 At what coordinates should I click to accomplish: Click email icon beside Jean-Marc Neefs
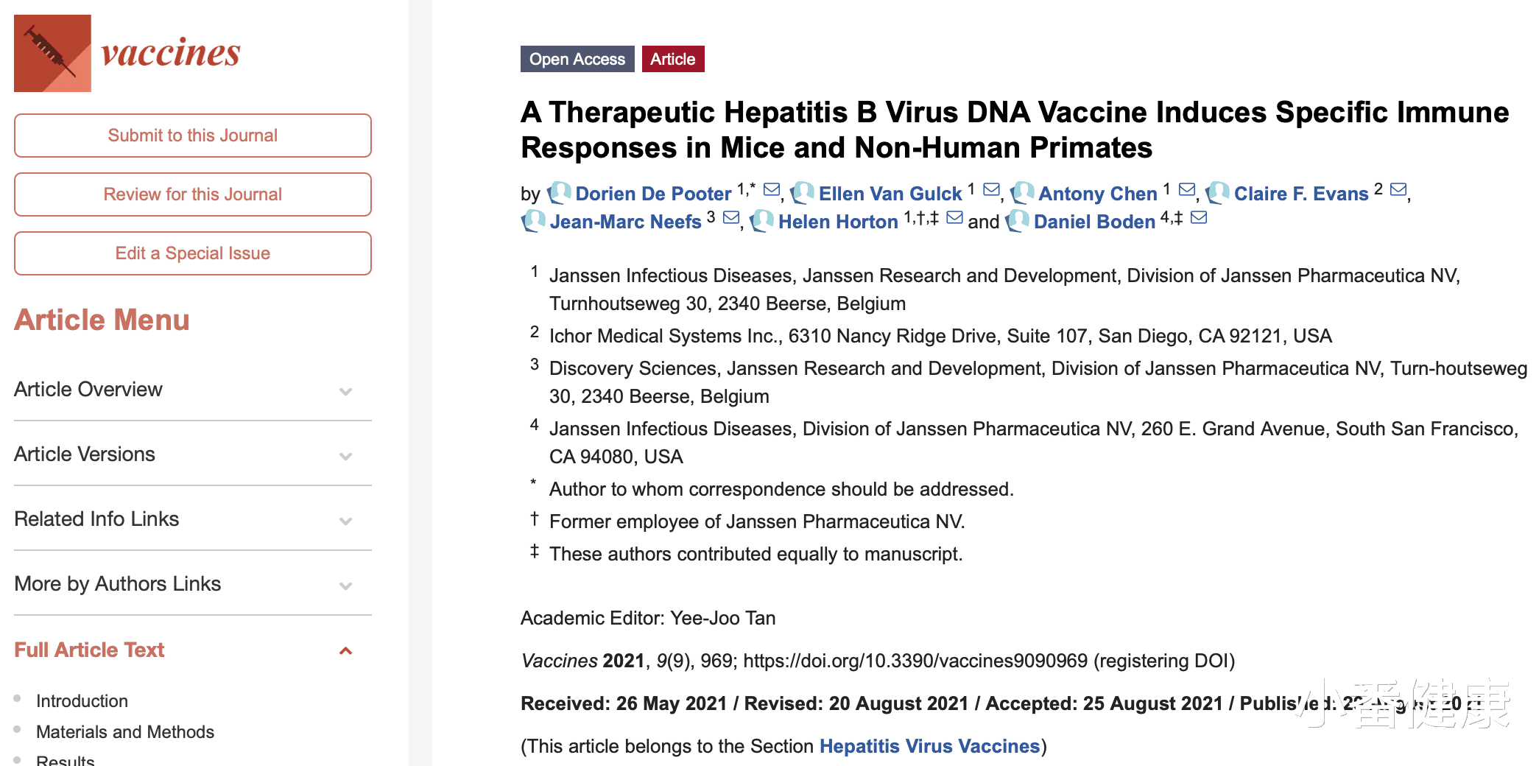tap(730, 217)
